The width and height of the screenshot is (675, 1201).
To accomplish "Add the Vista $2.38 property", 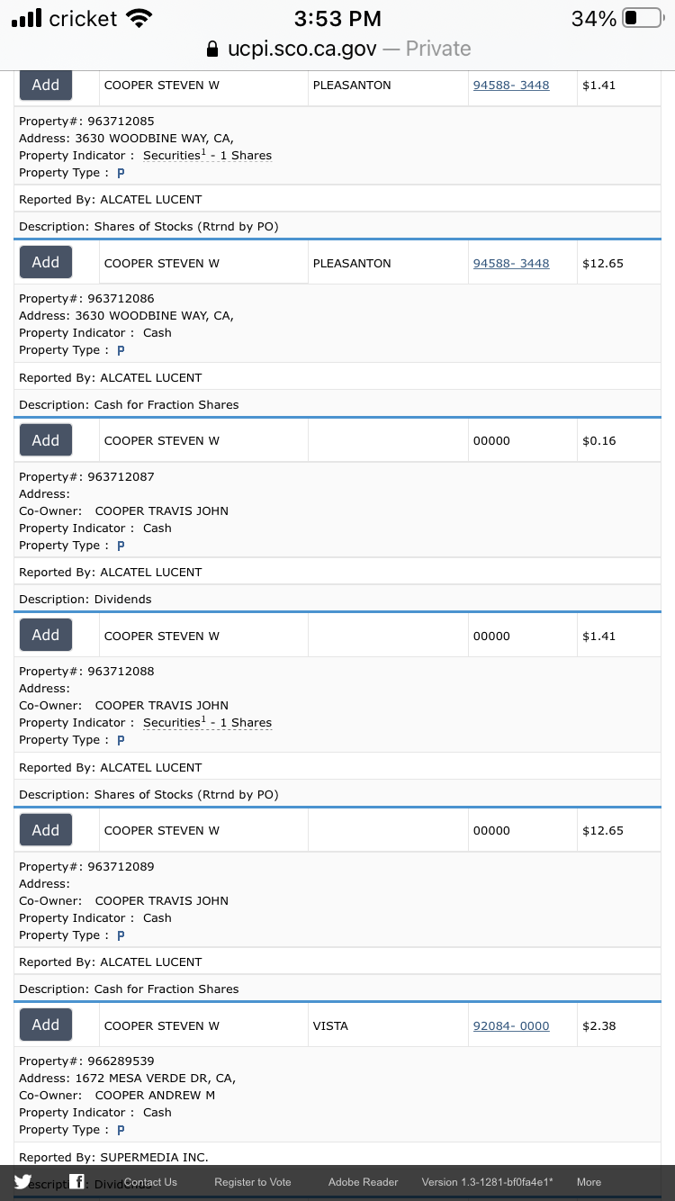I will coord(46,1025).
